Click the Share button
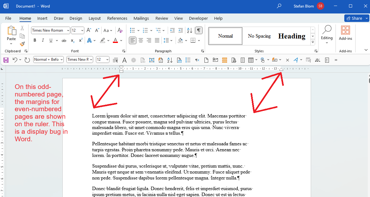This screenshot has width=370, height=197. tap(355, 18)
